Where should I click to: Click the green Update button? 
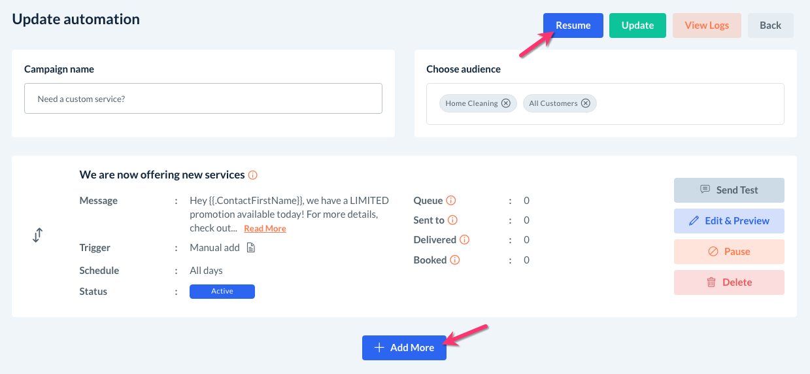(x=637, y=25)
